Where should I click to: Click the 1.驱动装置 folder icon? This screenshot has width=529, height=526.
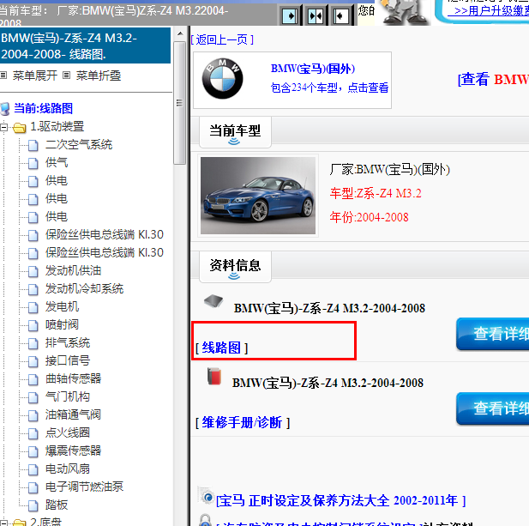click(x=19, y=128)
